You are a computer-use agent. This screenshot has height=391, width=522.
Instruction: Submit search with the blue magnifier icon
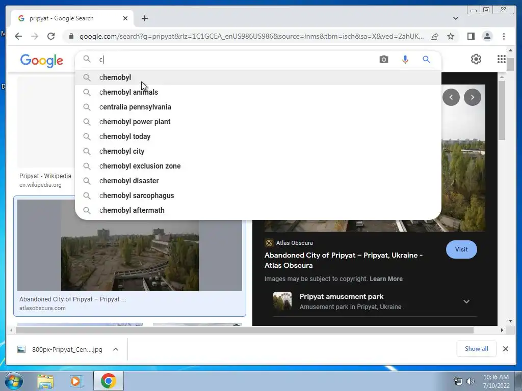pyautogui.click(x=427, y=60)
